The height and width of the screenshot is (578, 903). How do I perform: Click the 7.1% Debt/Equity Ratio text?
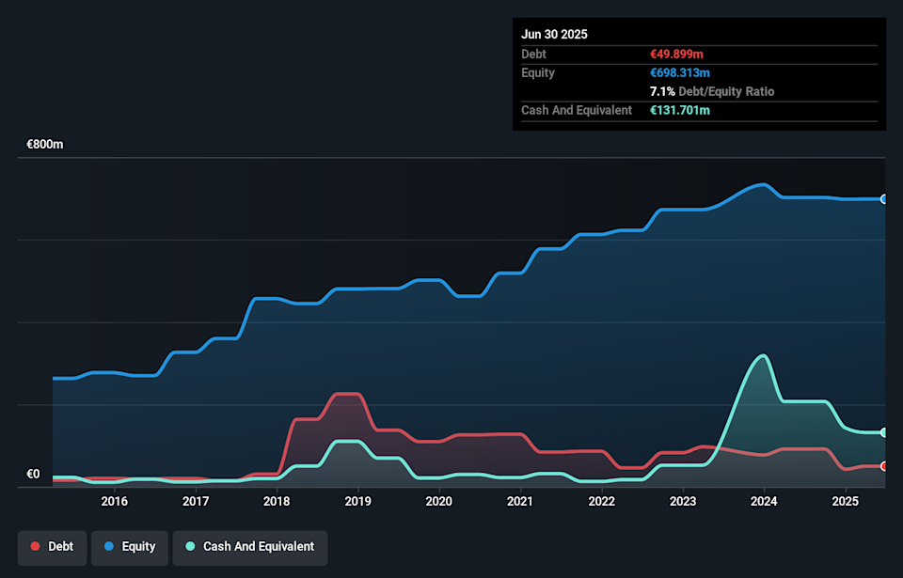[x=712, y=92]
